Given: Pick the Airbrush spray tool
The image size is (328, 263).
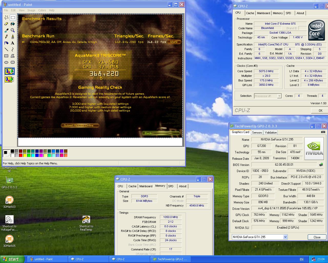Looking at the screenshot, I should tap(6, 43).
